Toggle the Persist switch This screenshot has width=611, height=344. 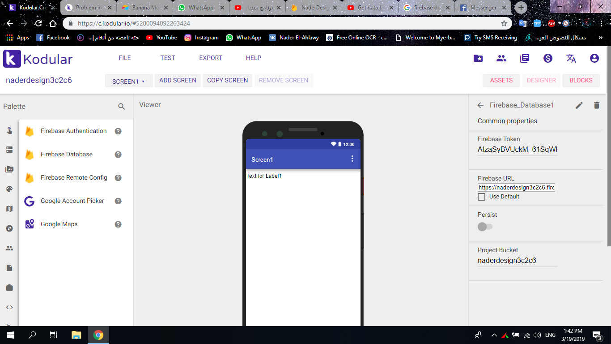click(485, 227)
